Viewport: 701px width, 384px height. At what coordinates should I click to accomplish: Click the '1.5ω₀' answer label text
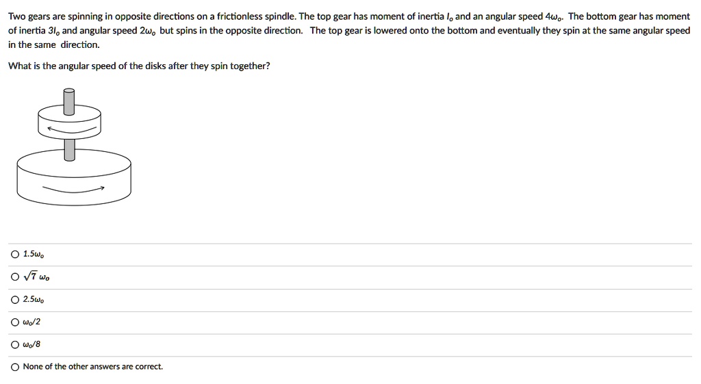(x=34, y=255)
